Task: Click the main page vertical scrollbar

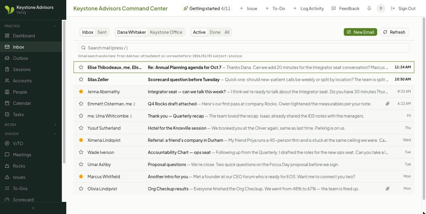Action: [424, 108]
